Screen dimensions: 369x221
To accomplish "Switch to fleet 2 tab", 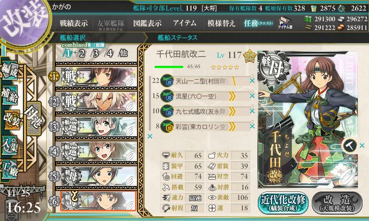I will [x=82, y=53].
